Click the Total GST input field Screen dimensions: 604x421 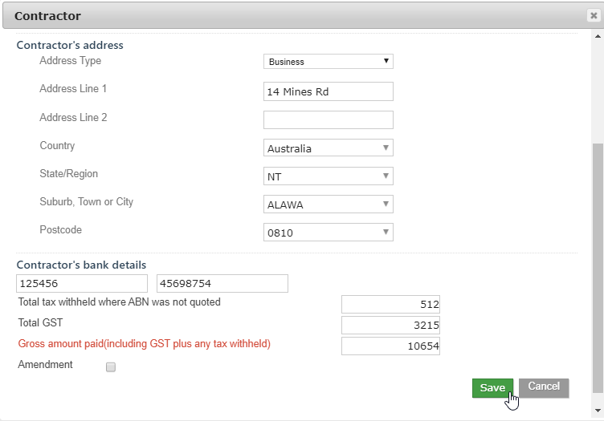tap(390, 326)
